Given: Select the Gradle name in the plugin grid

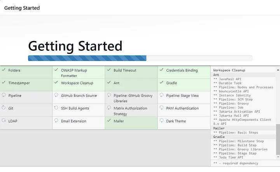Looking at the screenshot, I should pos(171,83).
